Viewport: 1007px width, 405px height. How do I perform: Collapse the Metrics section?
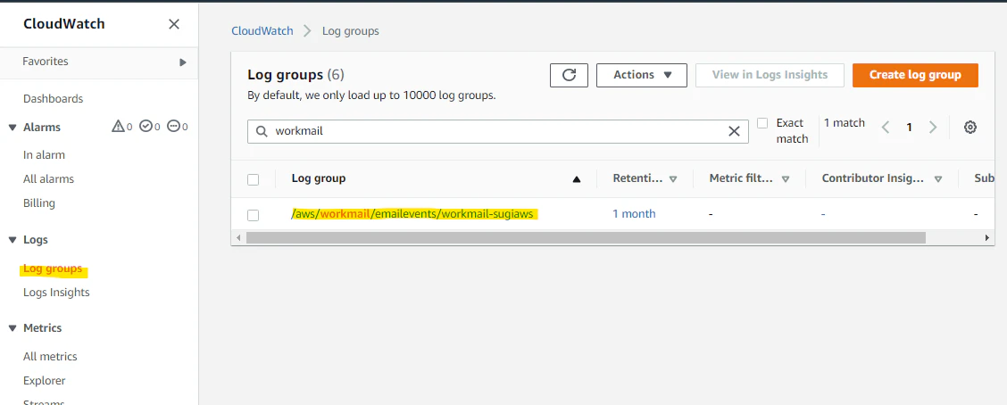(12, 328)
